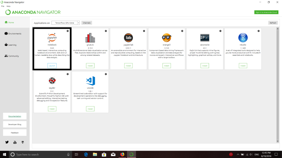Launch Jupyter notebook
Image resolution: width=282 pixels, height=158 pixels.
[52, 66]
